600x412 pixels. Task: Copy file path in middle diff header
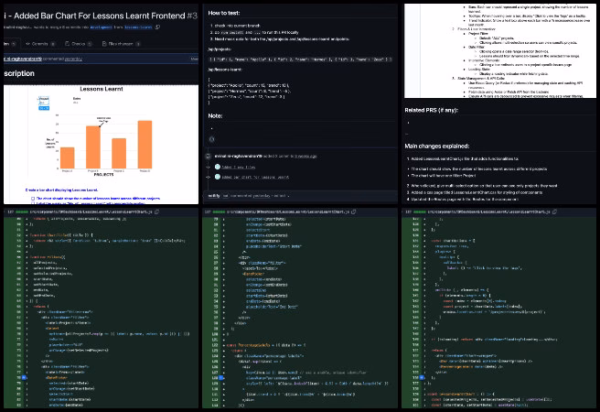pyautogui.click(x=354, y=211)
